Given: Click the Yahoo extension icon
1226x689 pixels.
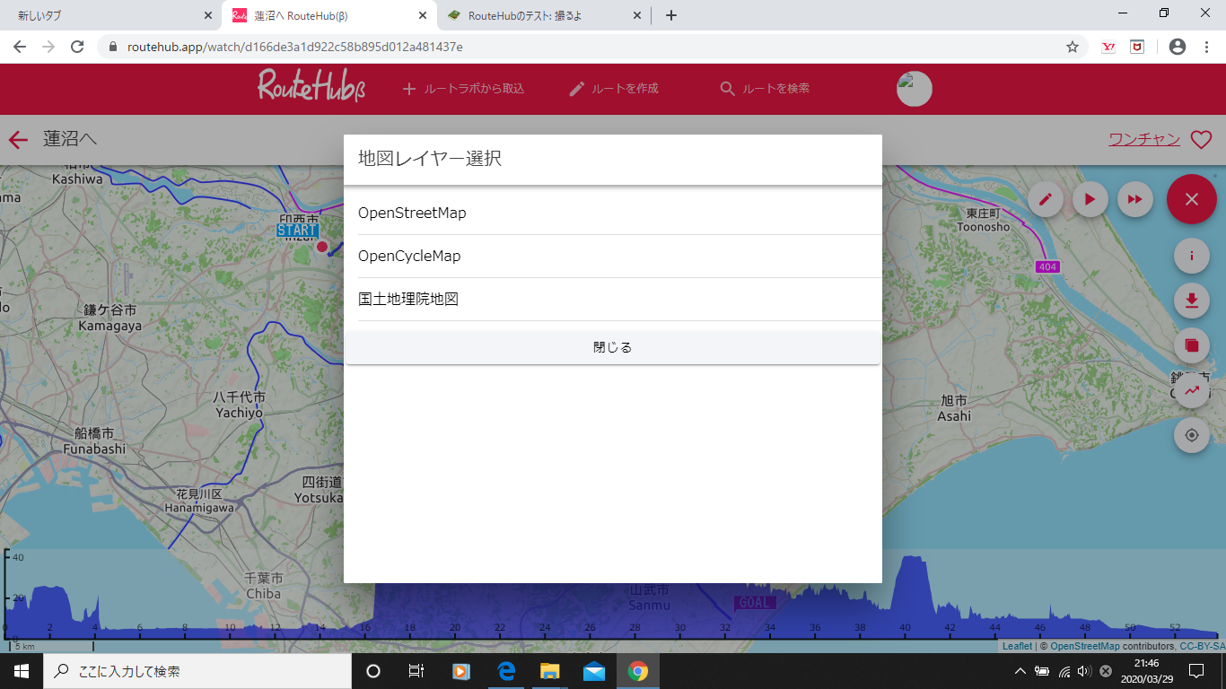Looking at the screenshot, I should coord(1108,47).
